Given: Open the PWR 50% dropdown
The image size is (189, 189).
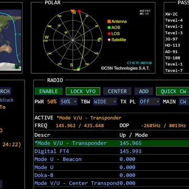Looking at the screenshot, I should point(68,102).
